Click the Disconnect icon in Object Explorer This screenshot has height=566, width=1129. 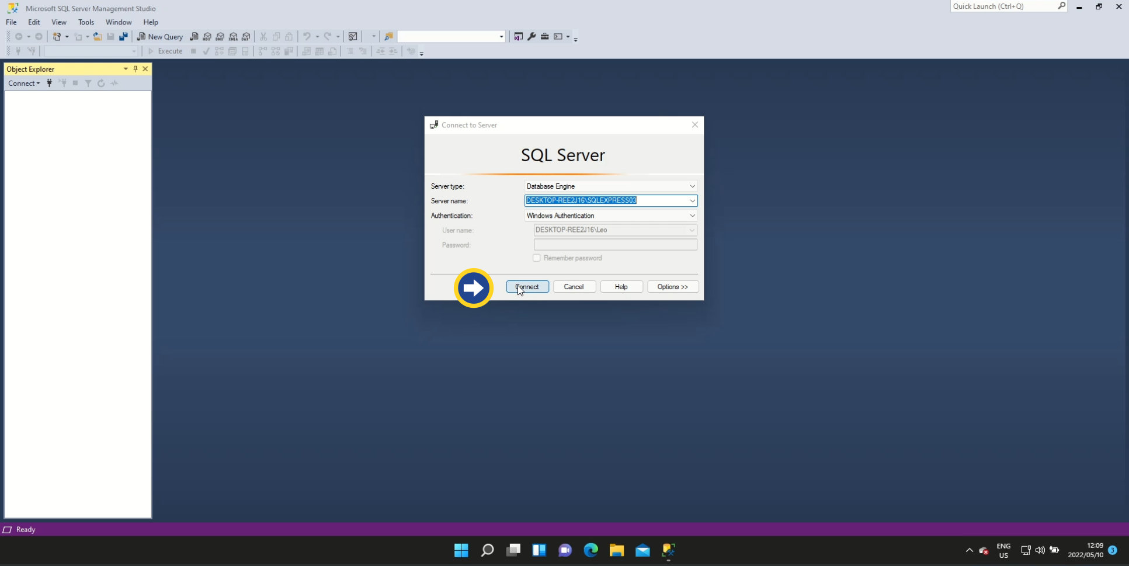62,83
